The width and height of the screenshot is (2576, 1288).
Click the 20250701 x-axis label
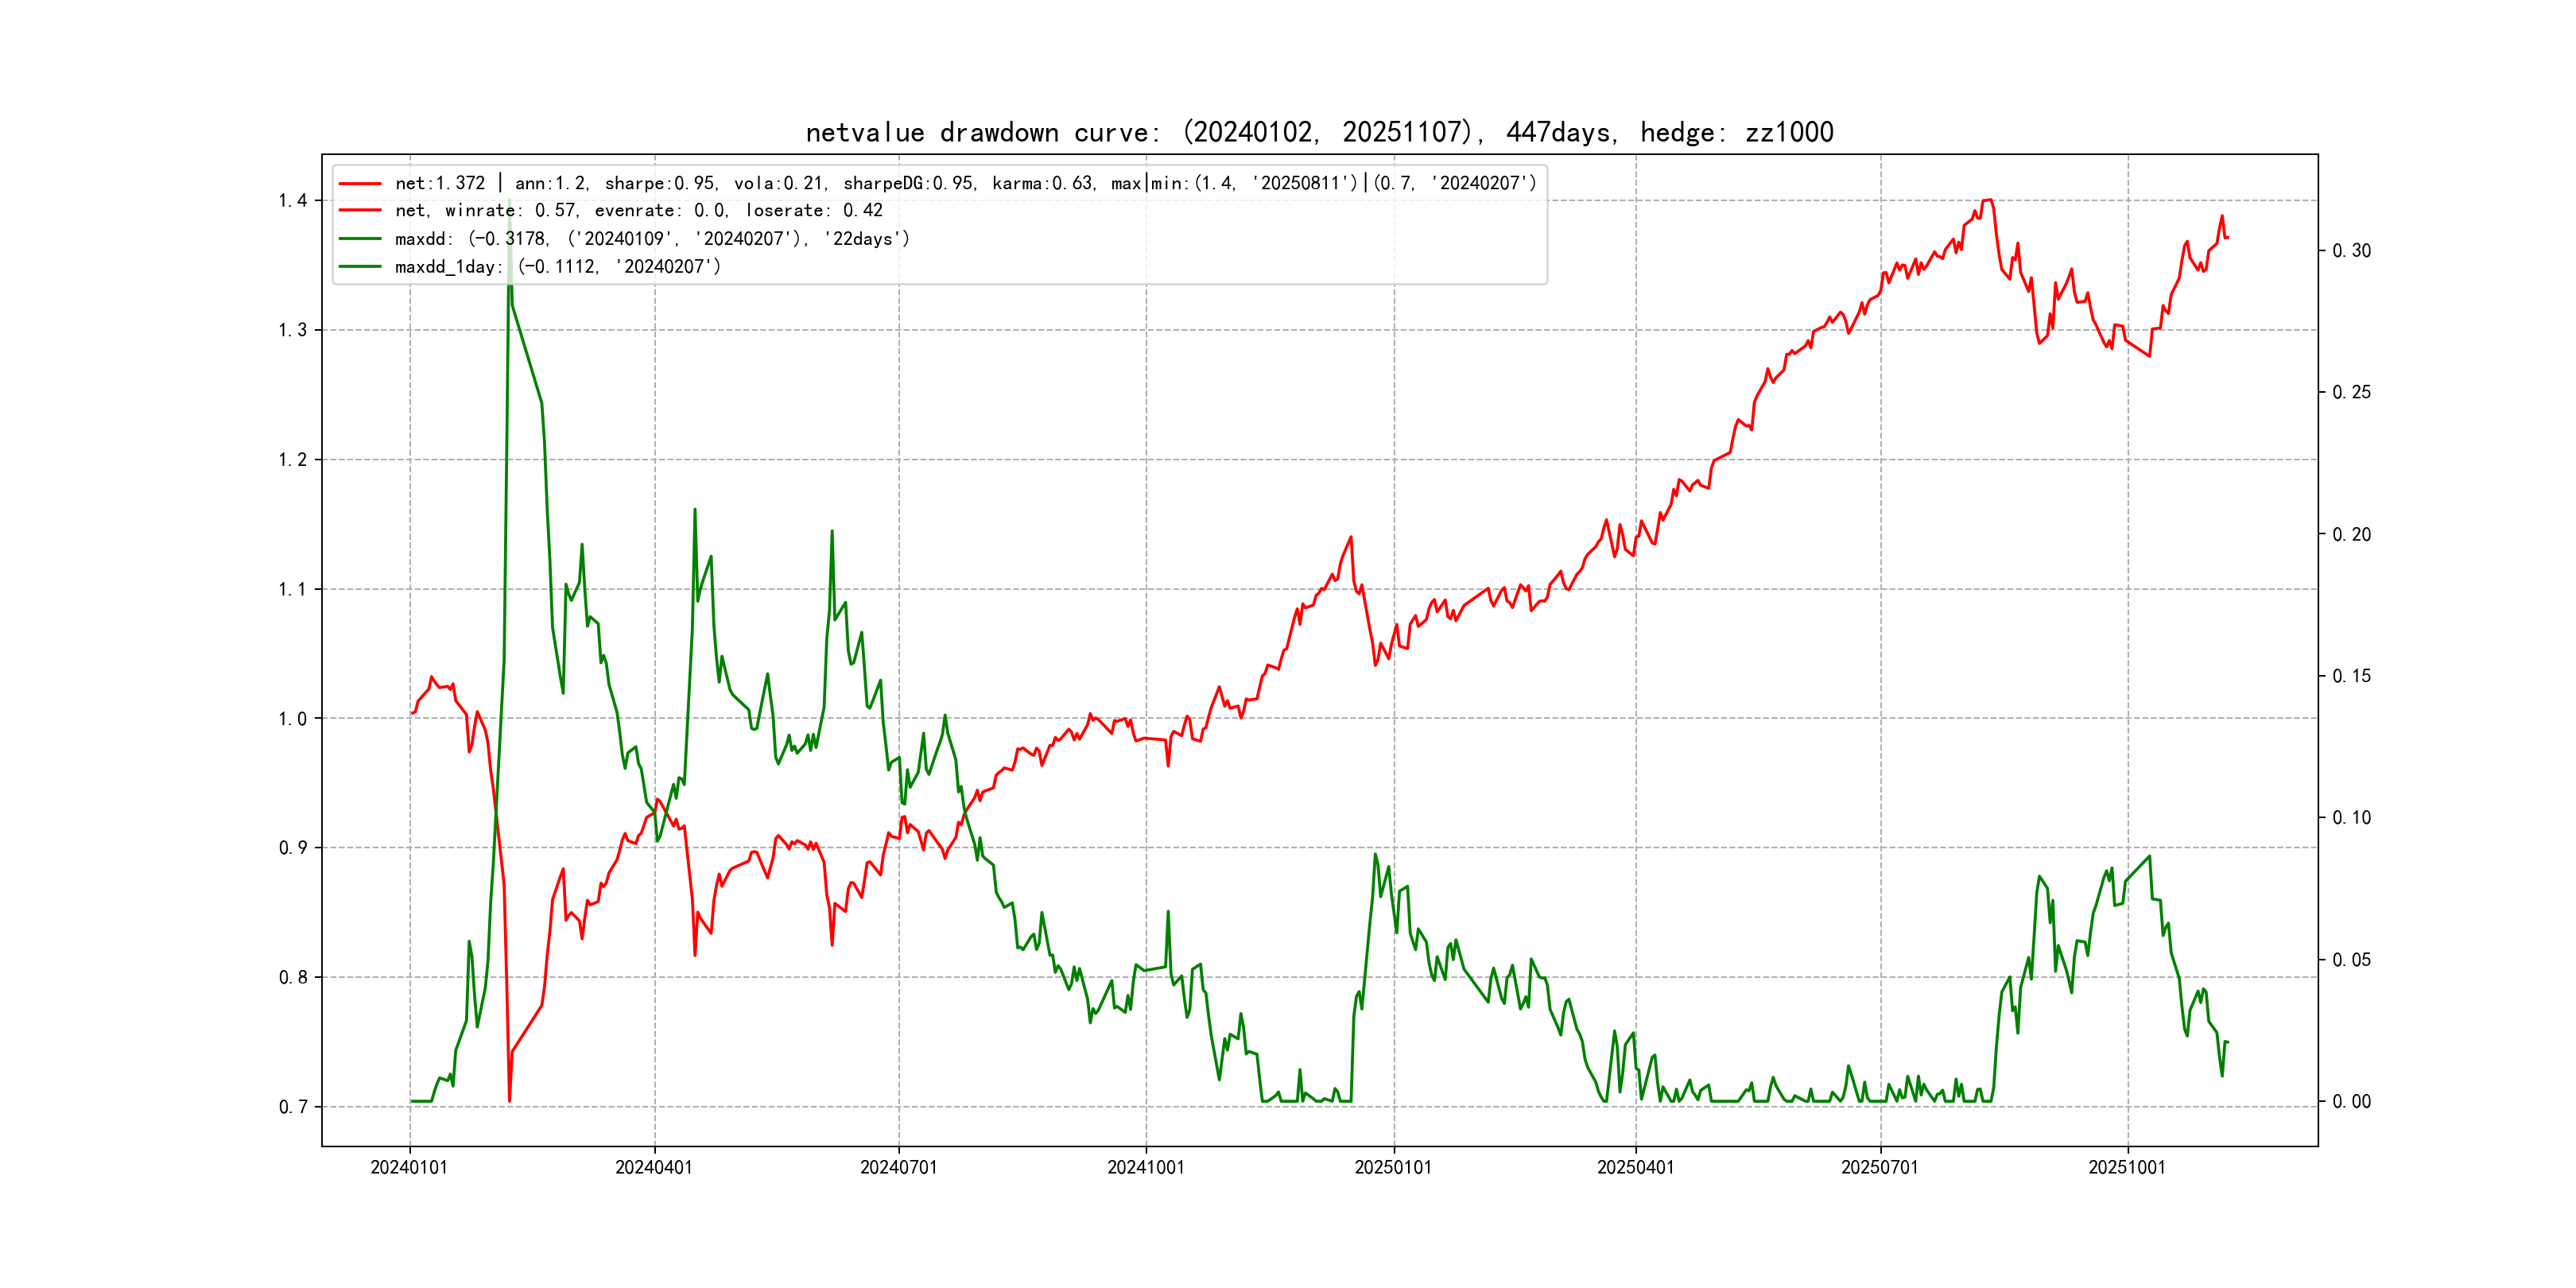click(1880, 1167)
